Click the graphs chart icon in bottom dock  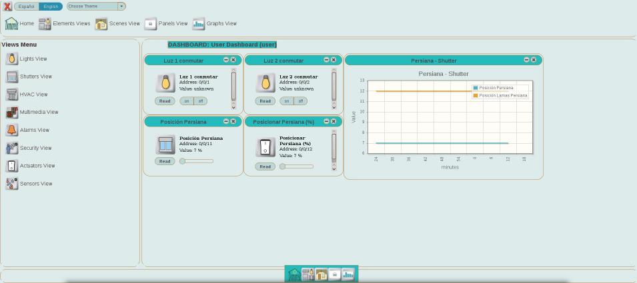pos(348,274)
